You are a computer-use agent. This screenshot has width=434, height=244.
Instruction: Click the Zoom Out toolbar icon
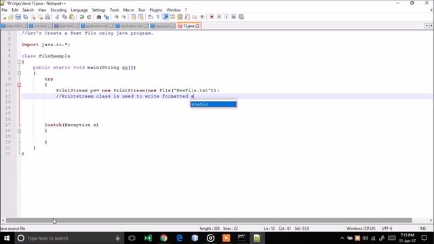pyautogui.click(x=123, y=17)
